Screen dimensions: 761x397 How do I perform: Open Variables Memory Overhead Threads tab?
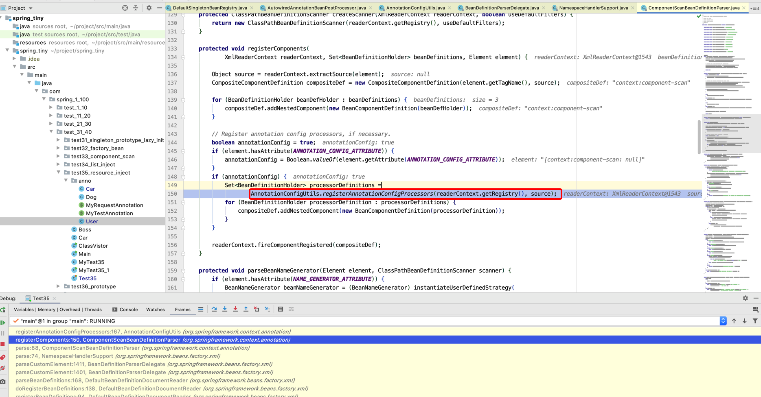pos(57,310)
